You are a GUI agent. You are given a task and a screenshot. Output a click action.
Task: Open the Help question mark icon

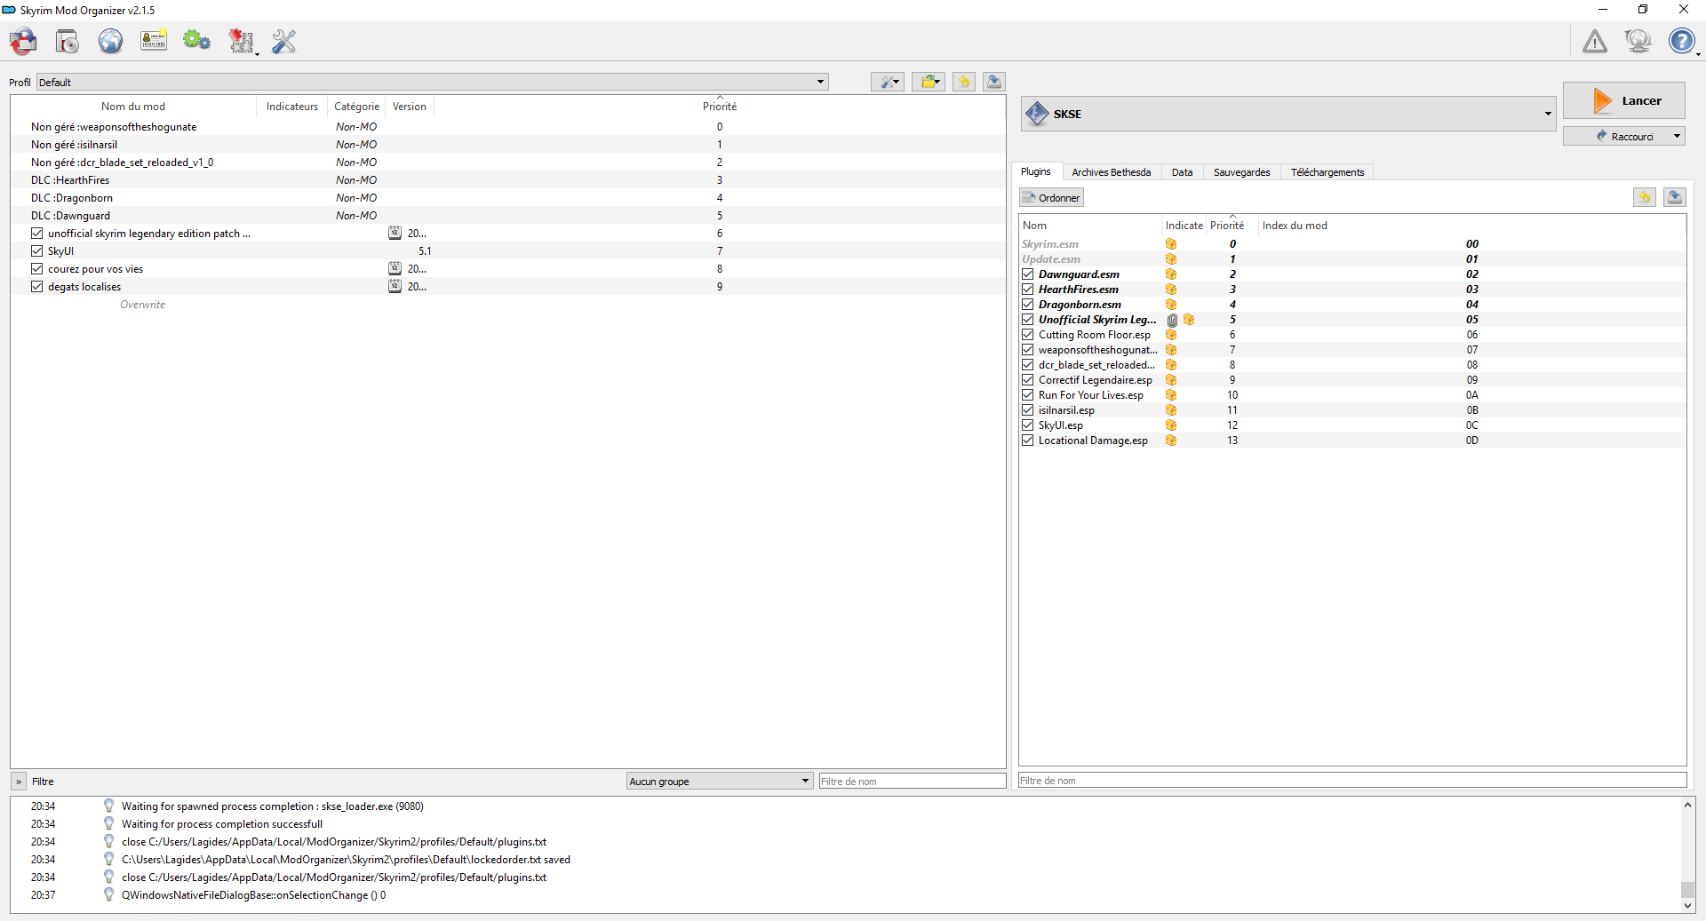pos(1681,41)
